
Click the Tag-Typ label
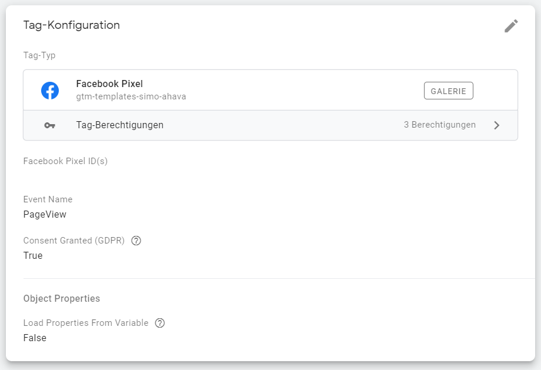click(39, 55)
